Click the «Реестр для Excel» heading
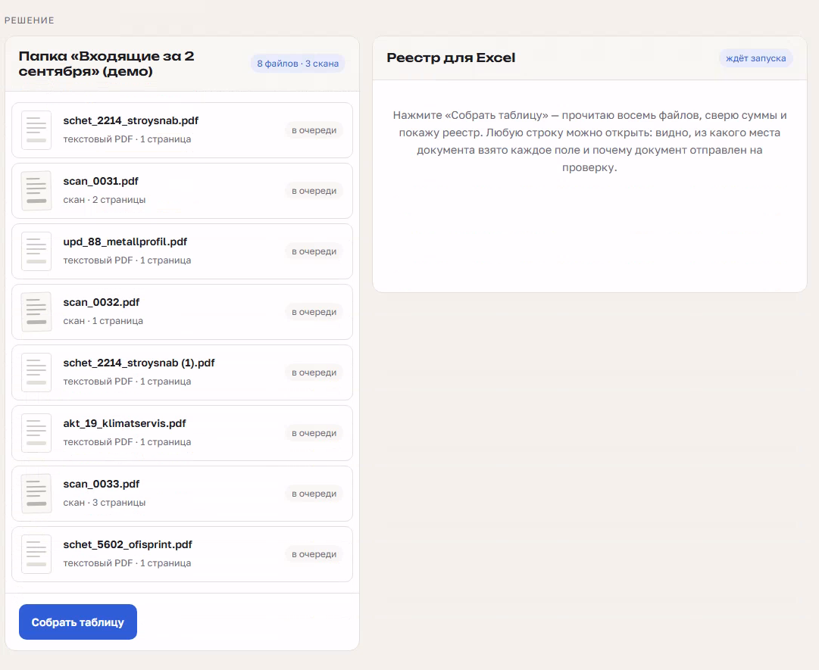Viewport: 819px width, 670px height. point(451,58)
